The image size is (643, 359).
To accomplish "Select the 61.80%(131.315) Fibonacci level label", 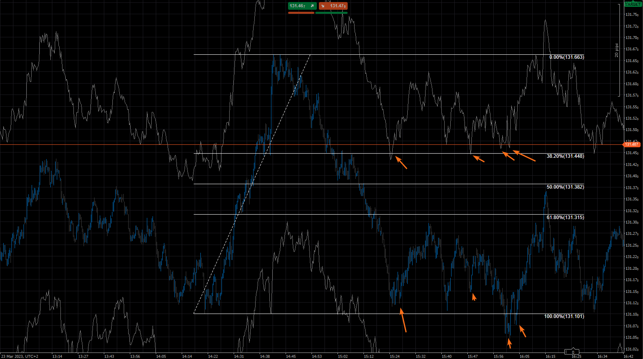I will pos(566,217).
